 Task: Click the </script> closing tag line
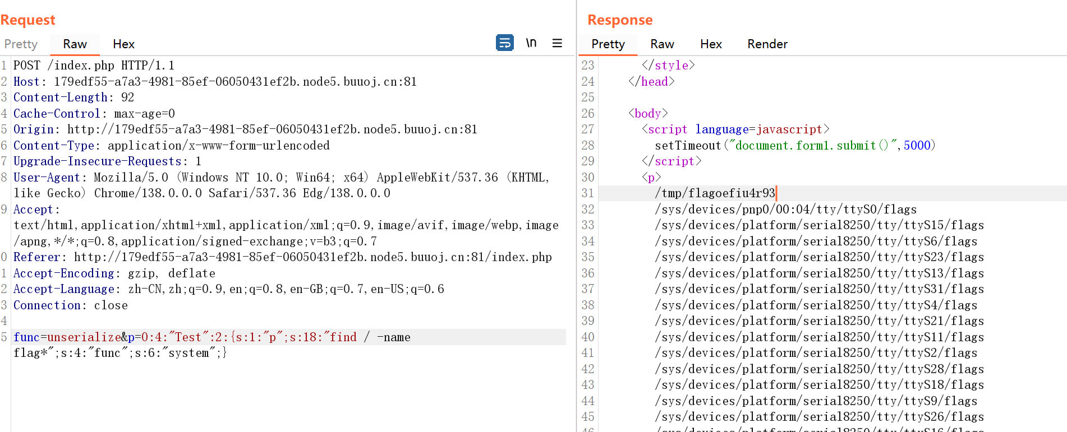672,161
